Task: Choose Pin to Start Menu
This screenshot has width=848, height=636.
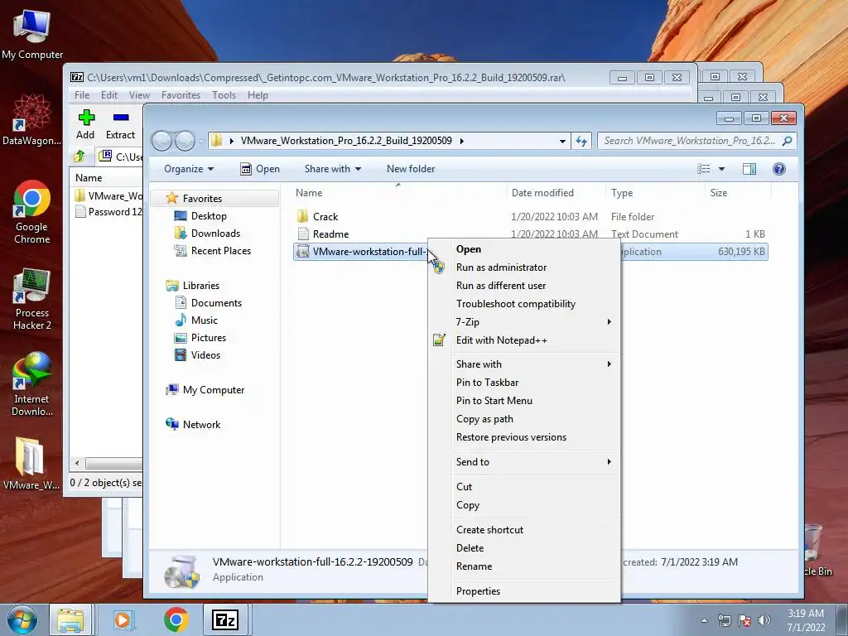Action: [494, 401]
